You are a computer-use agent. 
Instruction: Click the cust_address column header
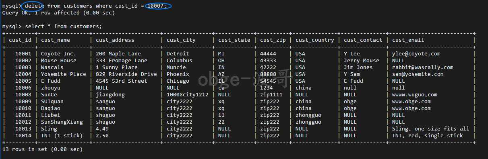[x=115, y=40]
